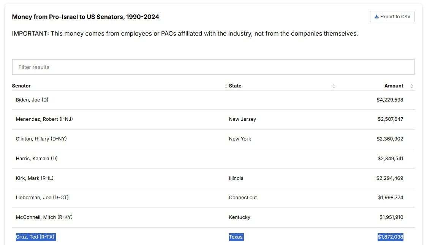
Task: Click the Kentucky state cell
Action: [x=239, y=217]
